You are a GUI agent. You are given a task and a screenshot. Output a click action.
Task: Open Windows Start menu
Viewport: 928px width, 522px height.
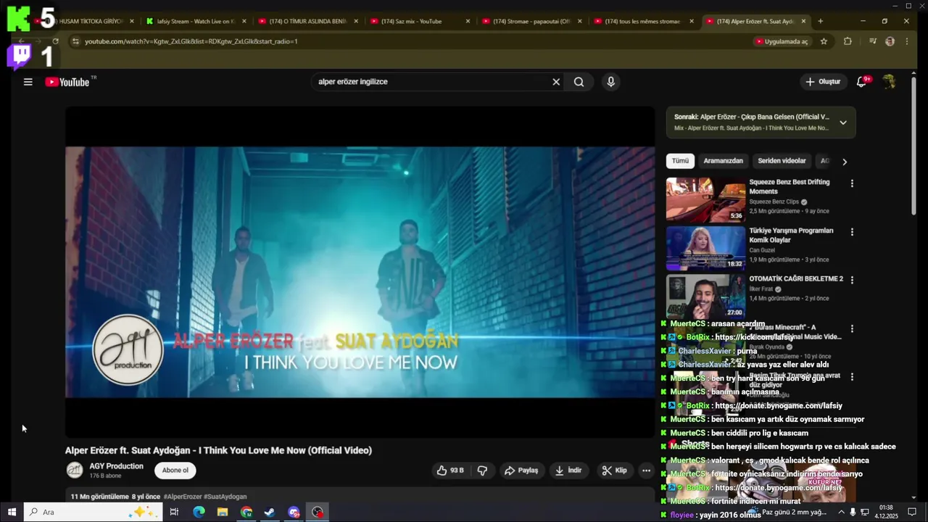click(x=12, y=512)
